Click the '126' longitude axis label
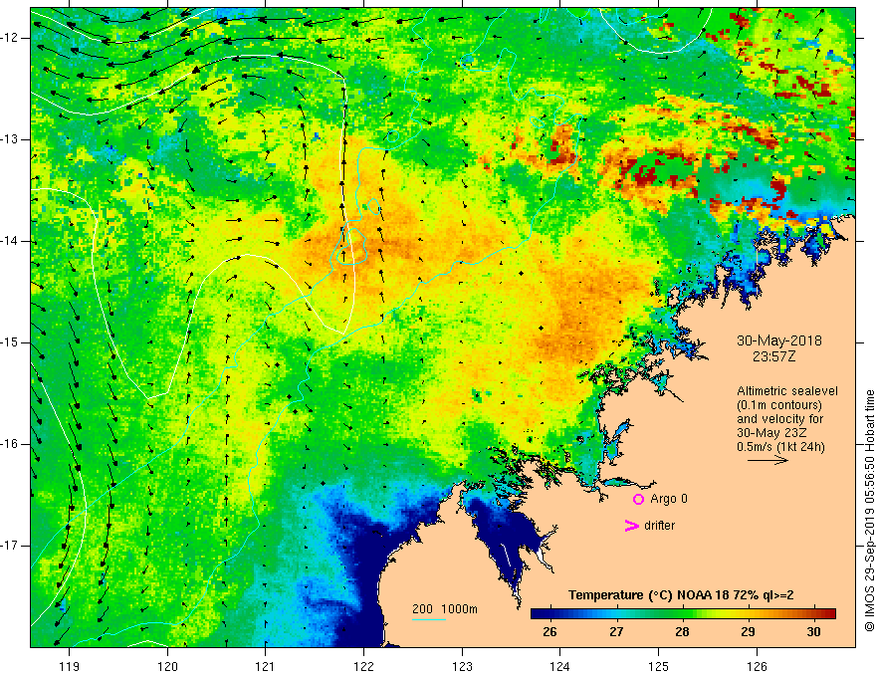This screenshot has width=876, height=677. pos(757,666)
